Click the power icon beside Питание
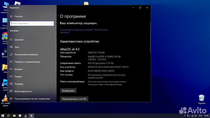 click(x=11, y=62)
